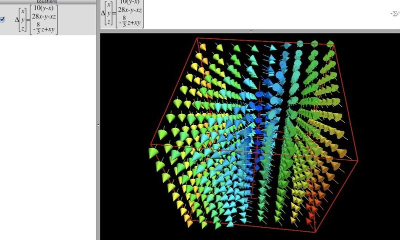Click the 10(y-x) row in the Equations list

43,7
